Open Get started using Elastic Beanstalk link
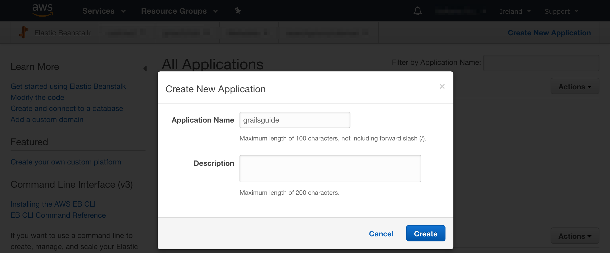The width and height of the screenshot is (610, 253). (68, 86)
